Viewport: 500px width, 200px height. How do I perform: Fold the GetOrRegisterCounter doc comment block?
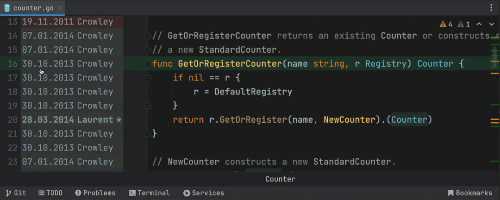coord(148,36)
